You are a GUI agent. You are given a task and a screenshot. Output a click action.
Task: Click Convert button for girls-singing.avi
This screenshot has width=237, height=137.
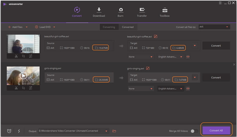(x=216, y=78)
